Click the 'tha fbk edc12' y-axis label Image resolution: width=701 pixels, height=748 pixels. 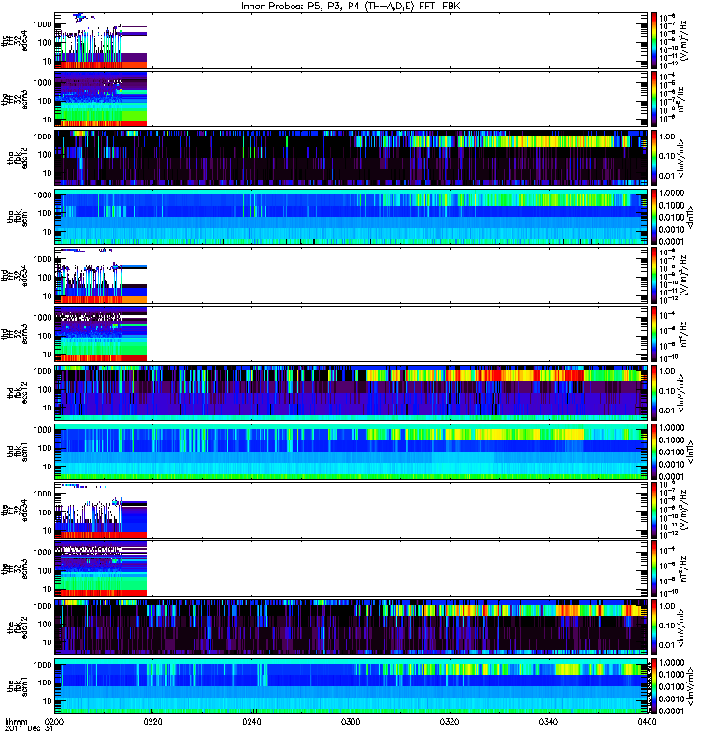tap(18, 158)
